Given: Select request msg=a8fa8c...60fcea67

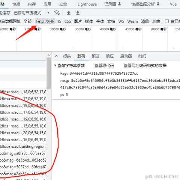Looking at the screenshot, I should pyautogui.click(x=23, y=153).
